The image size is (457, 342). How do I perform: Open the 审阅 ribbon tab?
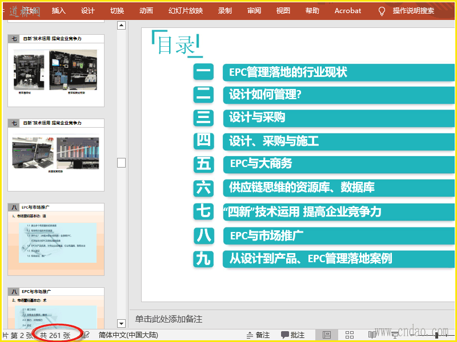[x=254, y=11]
